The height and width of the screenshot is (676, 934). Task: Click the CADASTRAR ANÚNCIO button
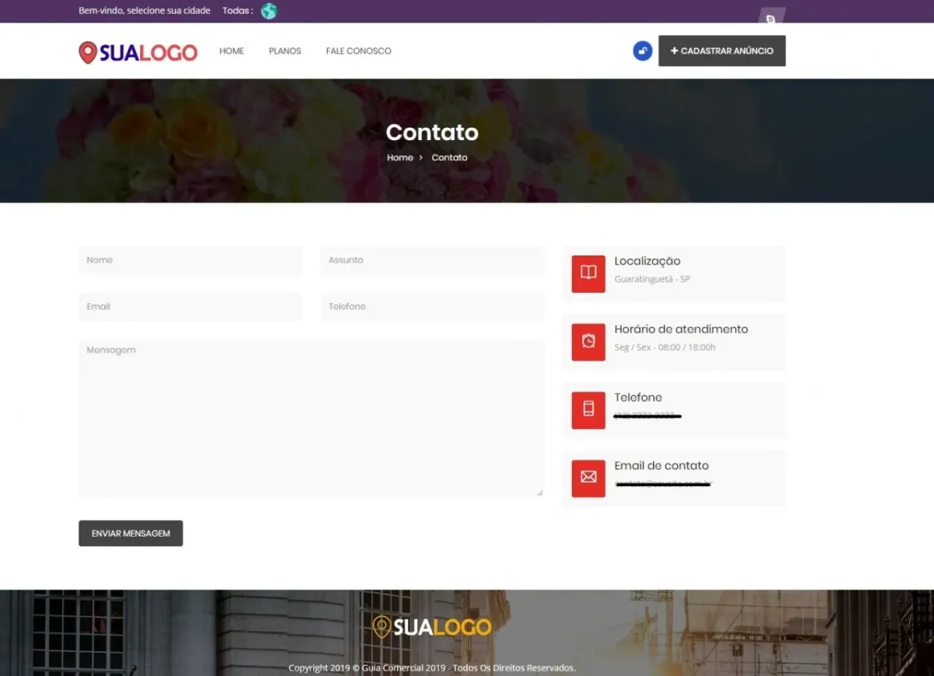coord(722,51)
